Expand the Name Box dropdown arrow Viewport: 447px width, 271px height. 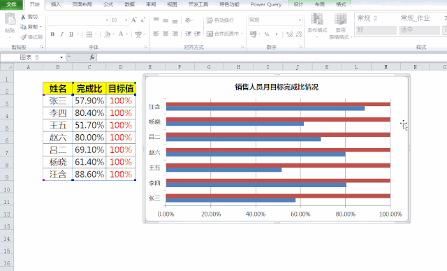pos(61,57)
